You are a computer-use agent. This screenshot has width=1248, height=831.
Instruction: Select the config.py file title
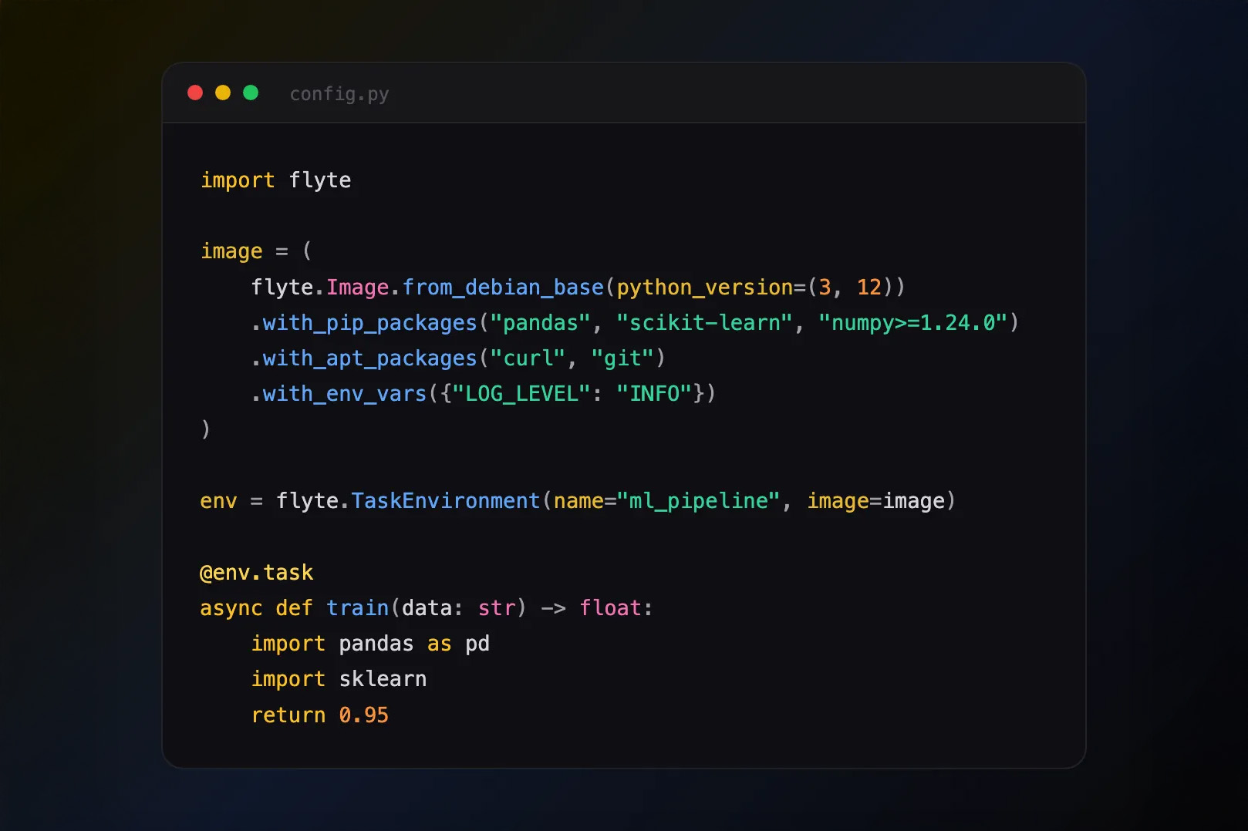tap(339, 94)
